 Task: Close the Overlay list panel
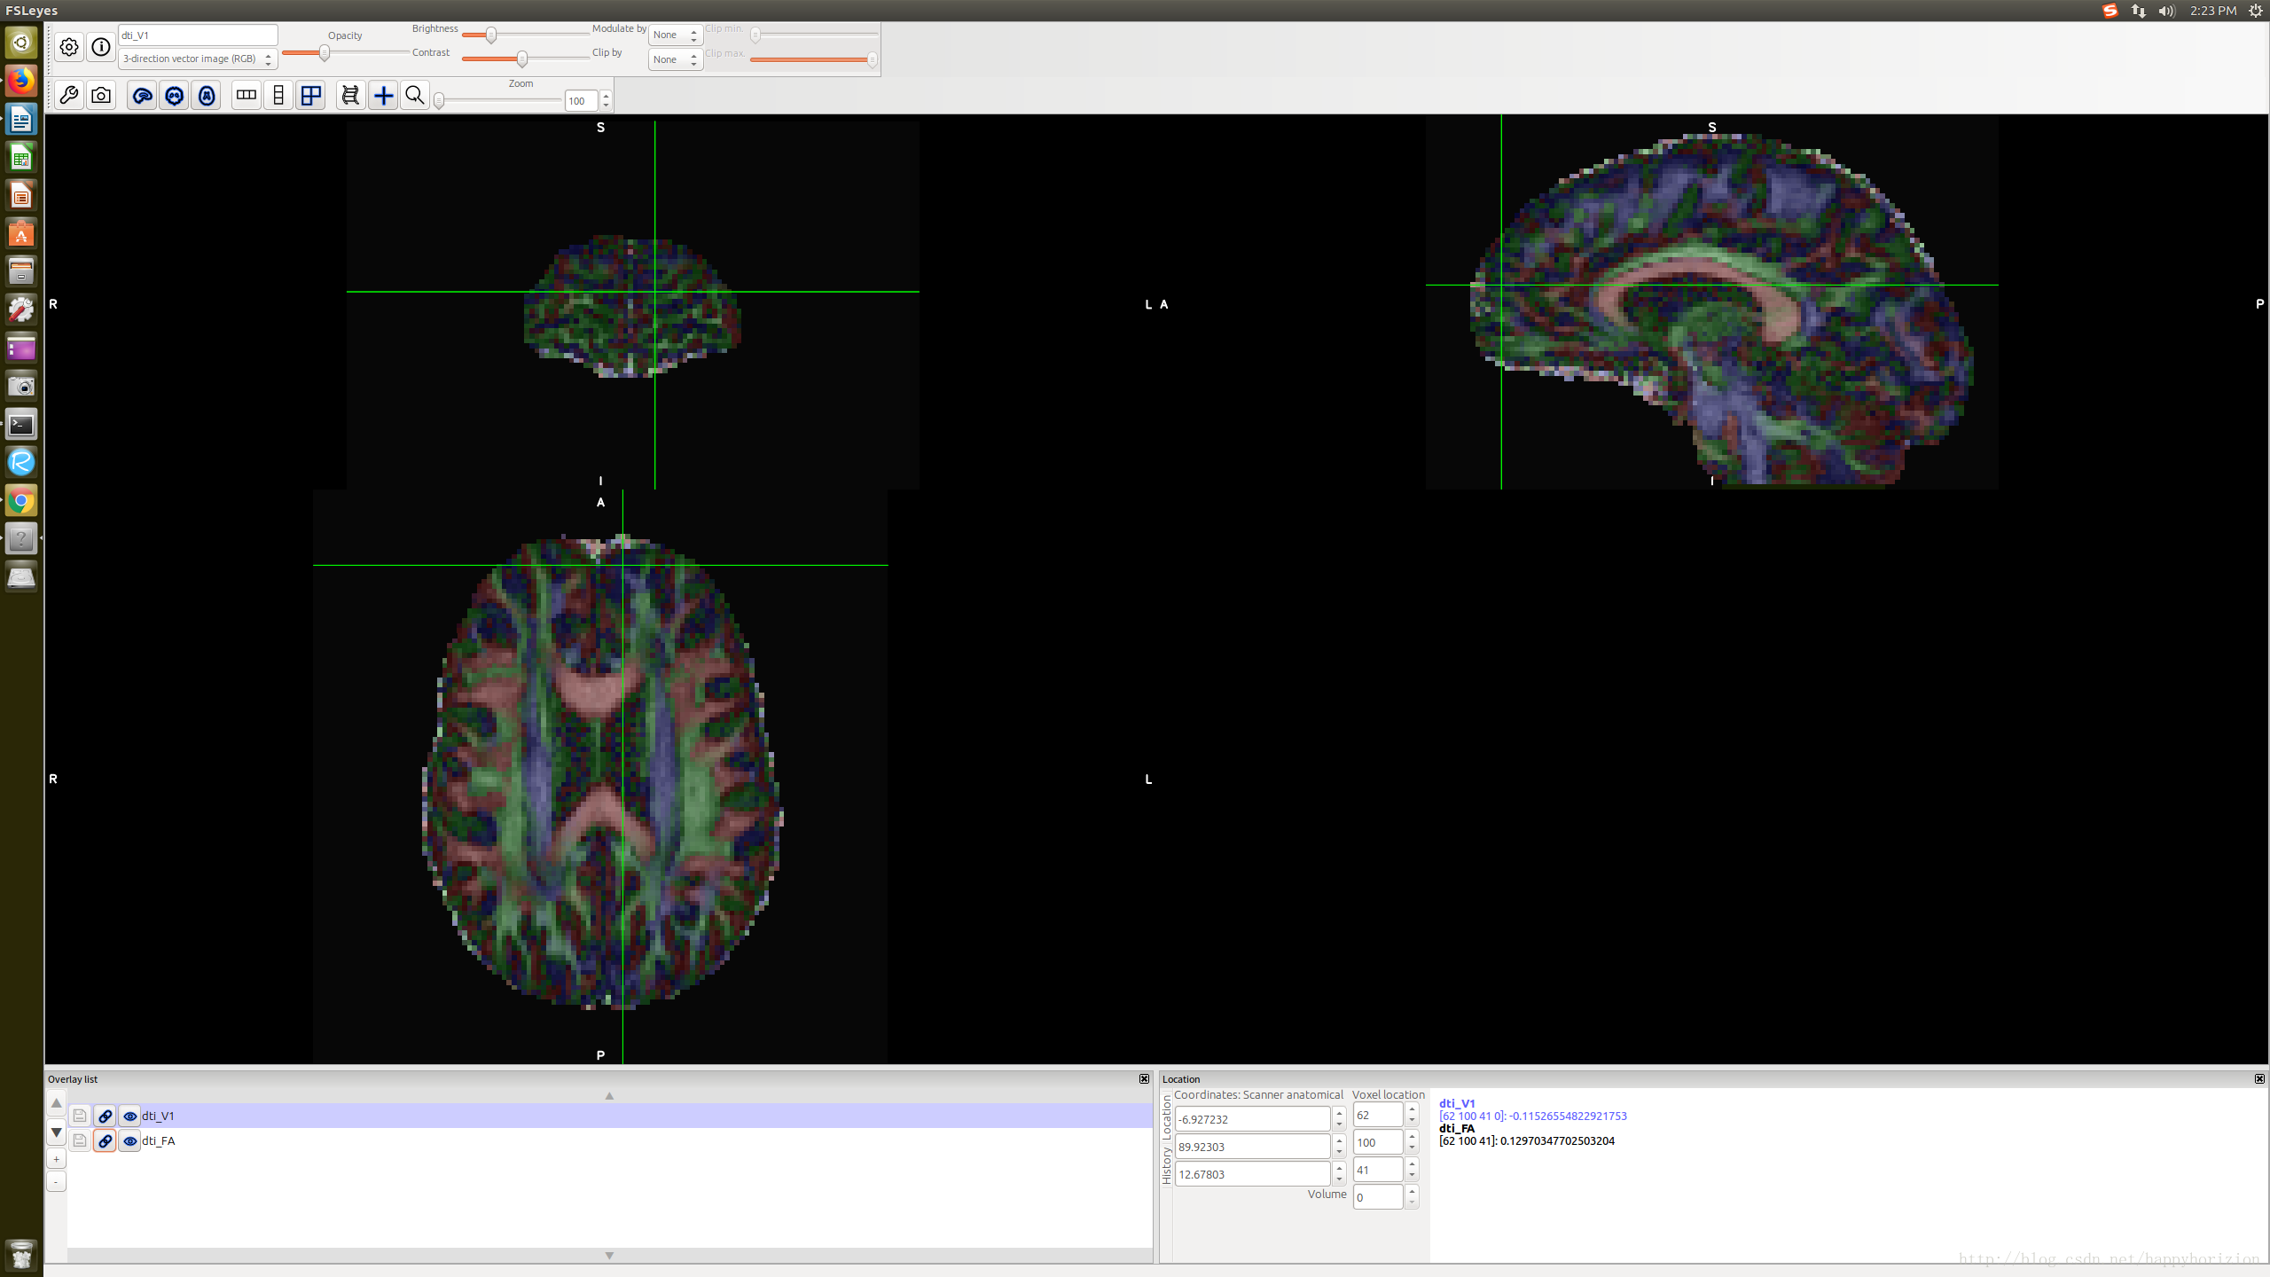pyautogui.click(x=1144, y=1078)
